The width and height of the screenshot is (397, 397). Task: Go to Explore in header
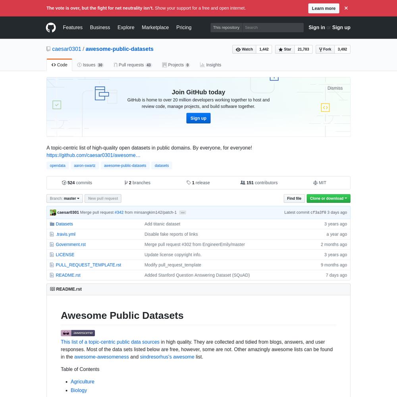[x=126, y=27]
